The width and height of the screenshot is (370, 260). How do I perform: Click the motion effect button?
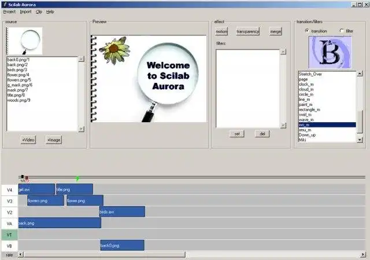(221, 31)
